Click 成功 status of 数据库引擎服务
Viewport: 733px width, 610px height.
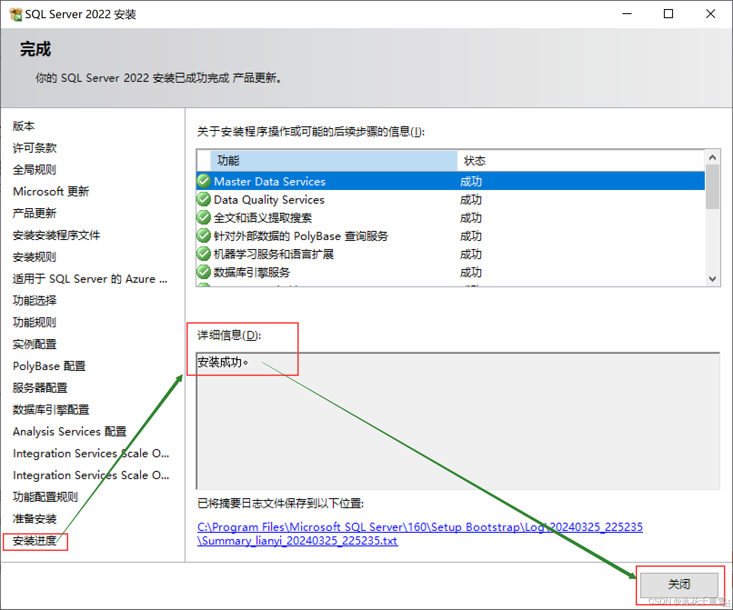coord(471,272)
